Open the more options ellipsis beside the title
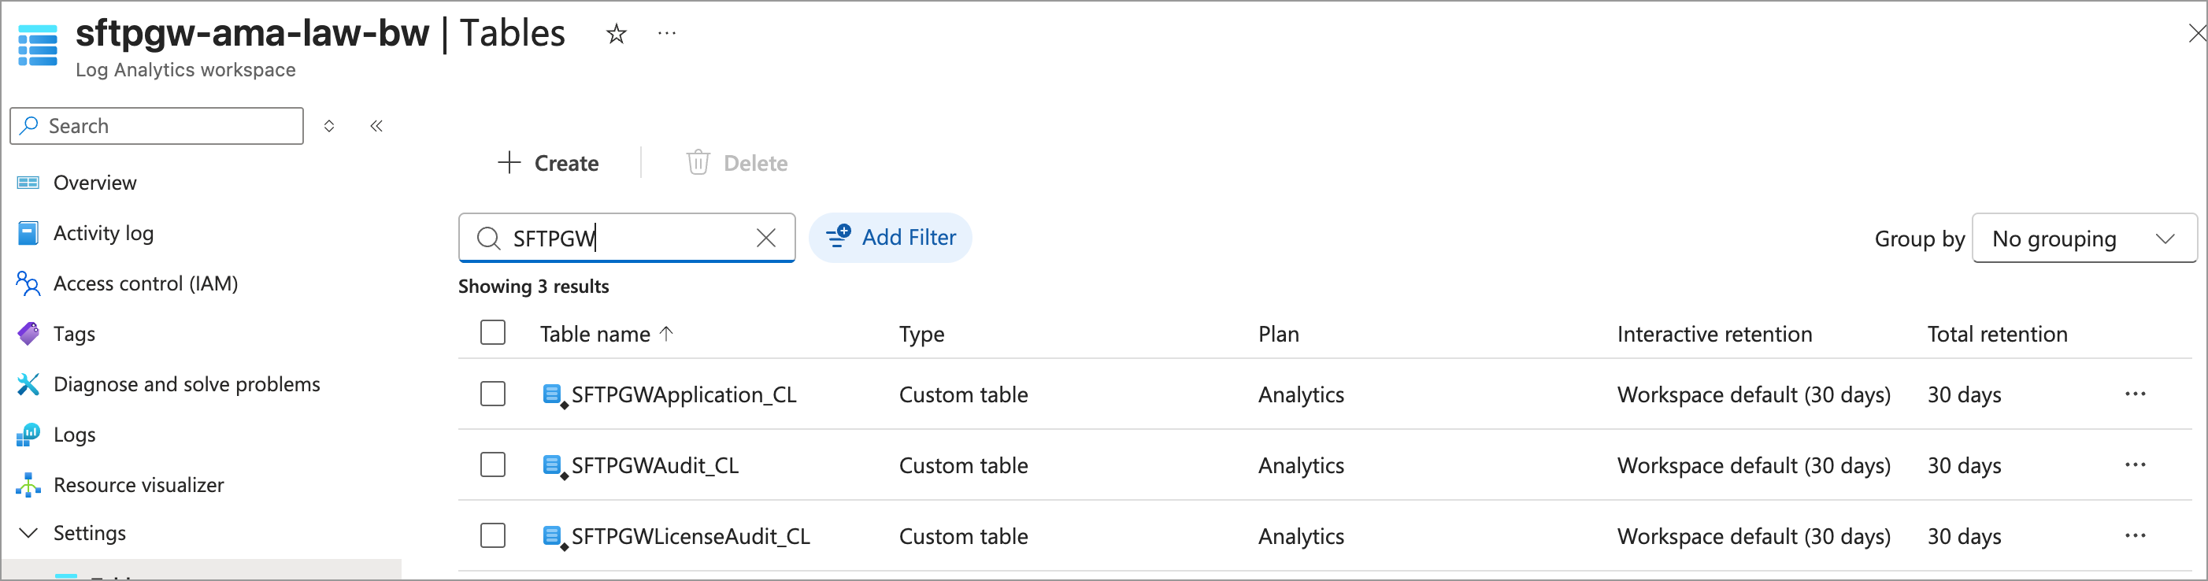Screen dimensions: 2208x581 tap(667, 35)
